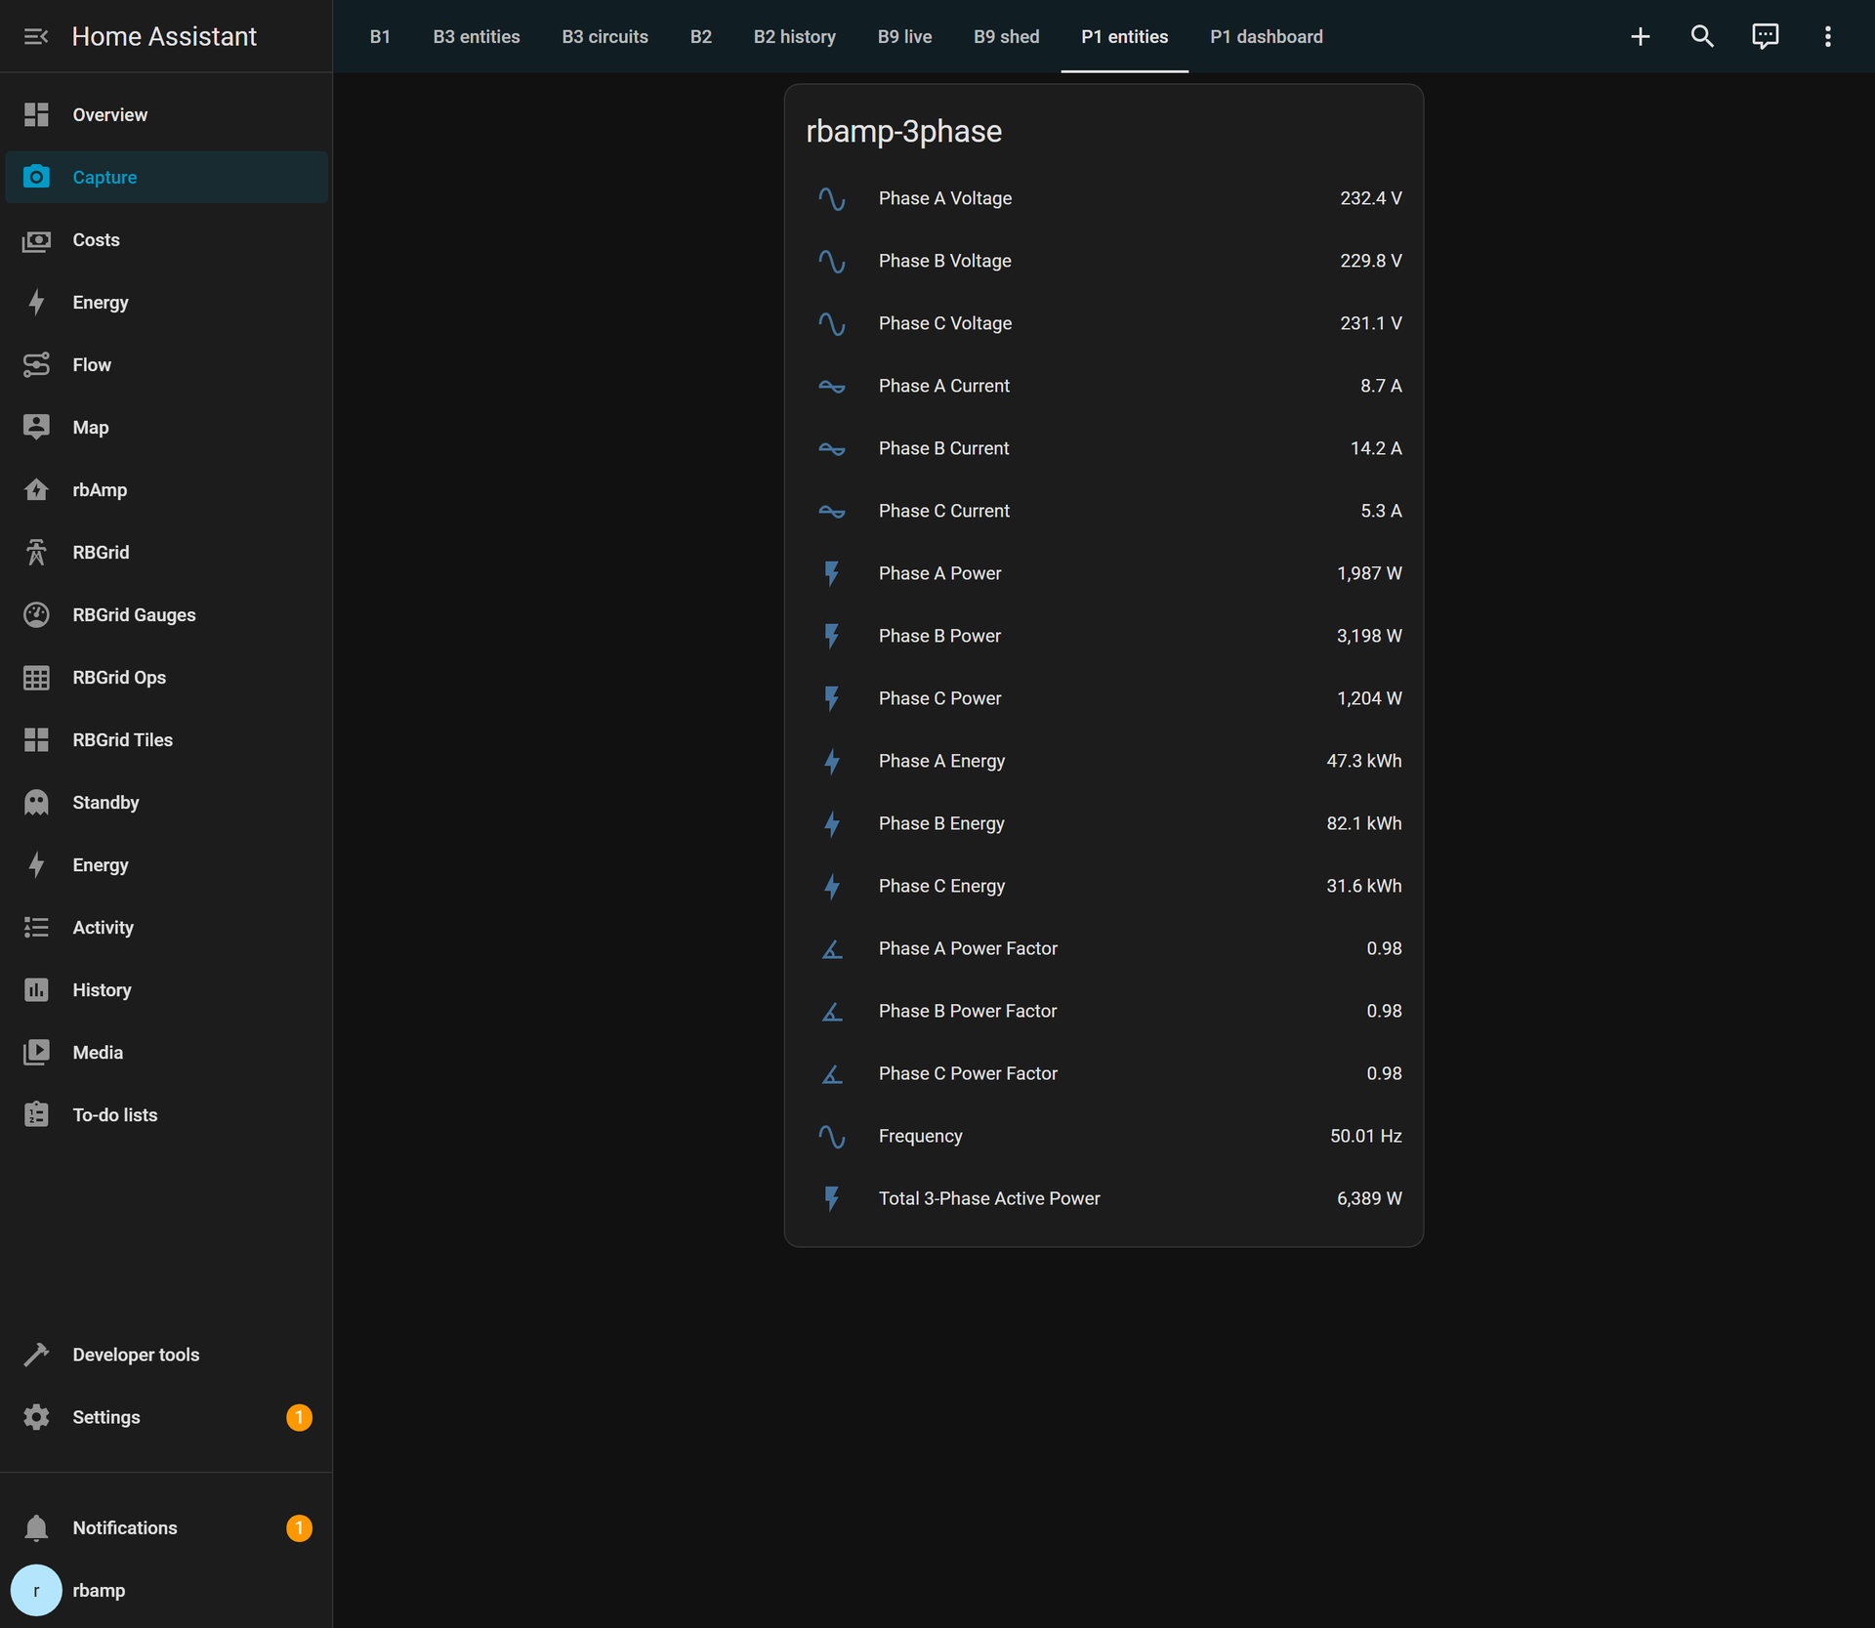The height and width of the screenshot is (1628, 1875).
Task: Open search with magnifier icon
Action: (x=1703, y=36)
